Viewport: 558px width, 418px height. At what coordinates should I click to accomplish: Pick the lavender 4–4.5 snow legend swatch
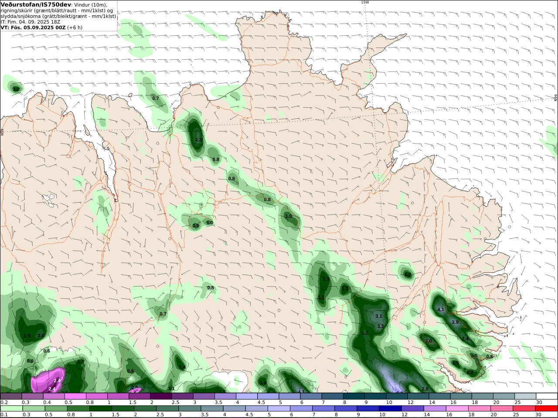point(247,396)
